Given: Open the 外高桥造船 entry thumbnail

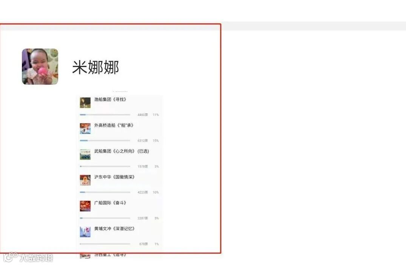Looking at the screenshot, I should [x=85, y=128].
